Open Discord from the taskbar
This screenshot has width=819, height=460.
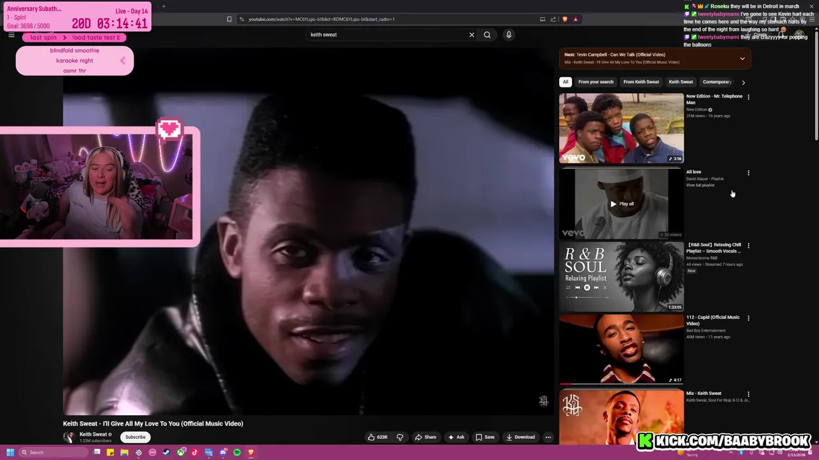coord(223,452)
